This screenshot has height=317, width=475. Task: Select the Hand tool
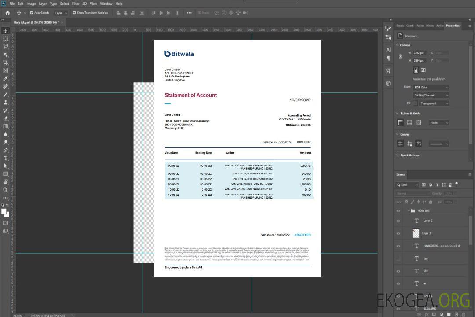5,182
